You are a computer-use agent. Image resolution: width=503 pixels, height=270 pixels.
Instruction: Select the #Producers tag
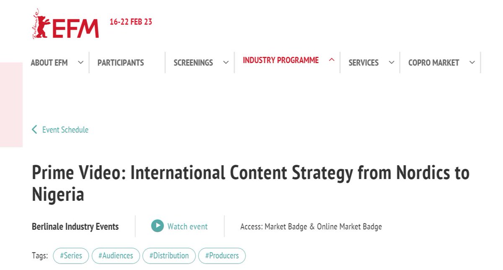tap(222, 255)
